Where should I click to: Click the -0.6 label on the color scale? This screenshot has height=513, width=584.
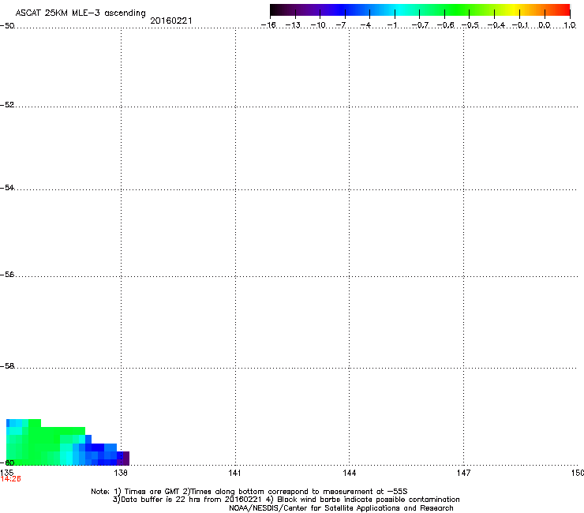click(445, 25)
